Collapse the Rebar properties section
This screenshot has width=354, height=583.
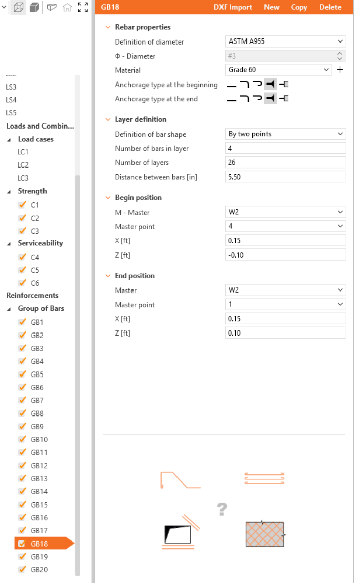click(107, 27)
